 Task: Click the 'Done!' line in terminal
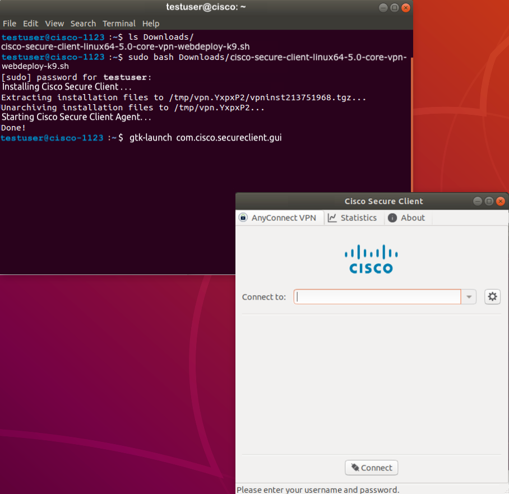[13, 128]
